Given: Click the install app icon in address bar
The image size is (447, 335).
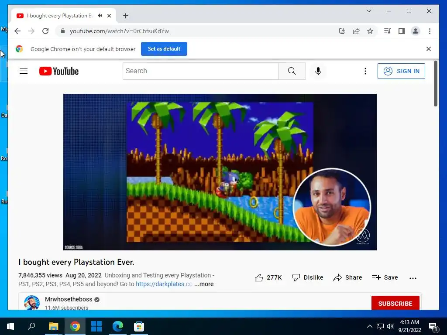Looking at the screenshot, I should [x=342, y=31].
